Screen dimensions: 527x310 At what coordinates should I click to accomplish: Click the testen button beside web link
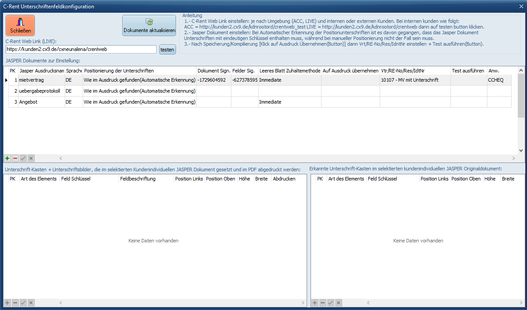[167, 50]
